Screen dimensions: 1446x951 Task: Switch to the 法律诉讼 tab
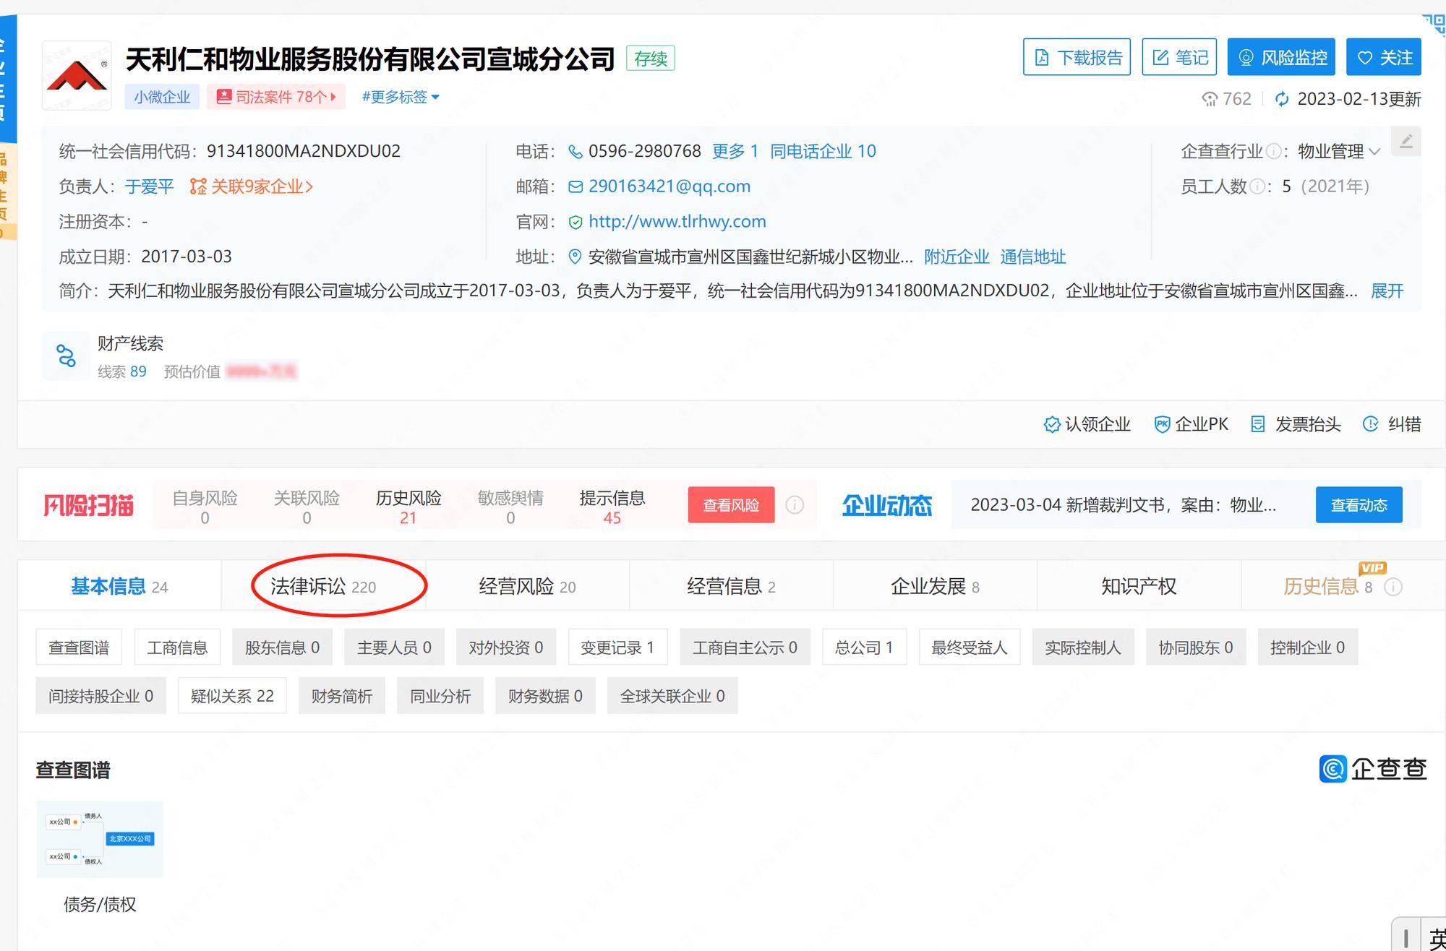pos(322,586)
